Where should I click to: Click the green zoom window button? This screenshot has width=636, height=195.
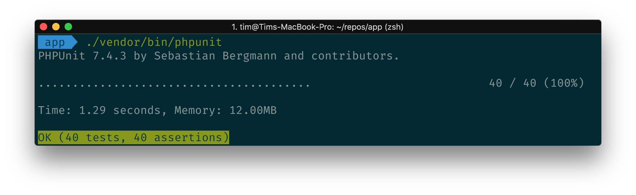(68, 27)
